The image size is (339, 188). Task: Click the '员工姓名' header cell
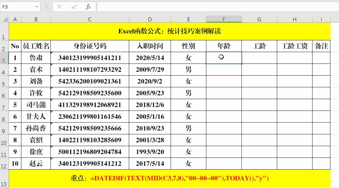pyautogui.click(x=36, y=46)
